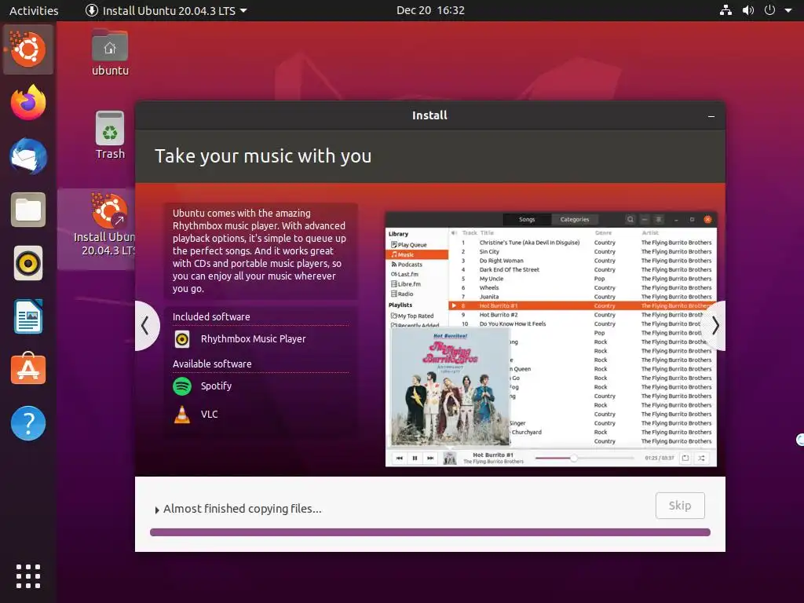Click the Skip button
The width and height of the screenshot is (804, 603).
pyautogui.click(x=680, y=506)
